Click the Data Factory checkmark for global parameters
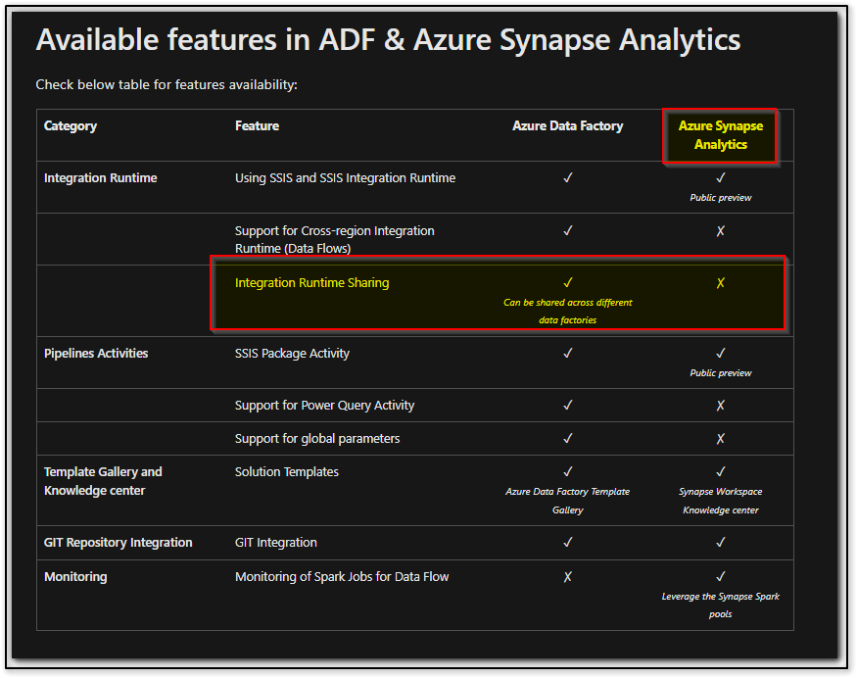The height and width of the screenshot is (678, 857). click(x=568, y=438)
